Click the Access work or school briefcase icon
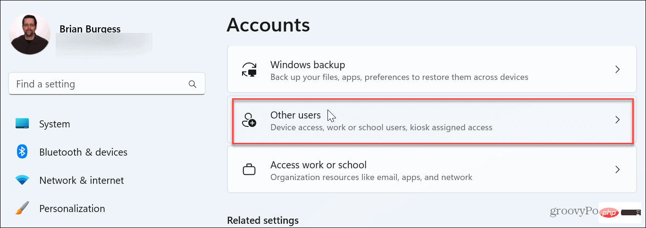Viewport: 646px width, 228px height. coord(249,170)
